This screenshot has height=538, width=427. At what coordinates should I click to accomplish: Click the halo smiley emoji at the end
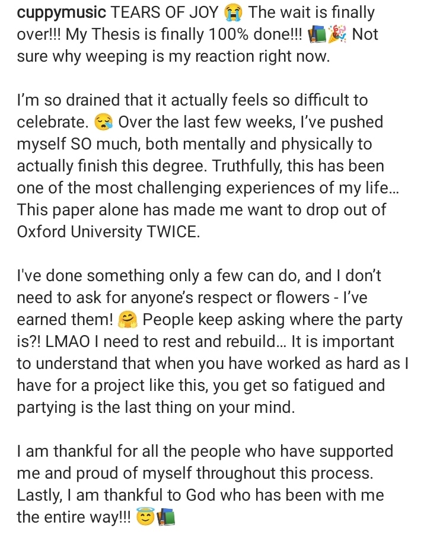(x=145, y=518)
